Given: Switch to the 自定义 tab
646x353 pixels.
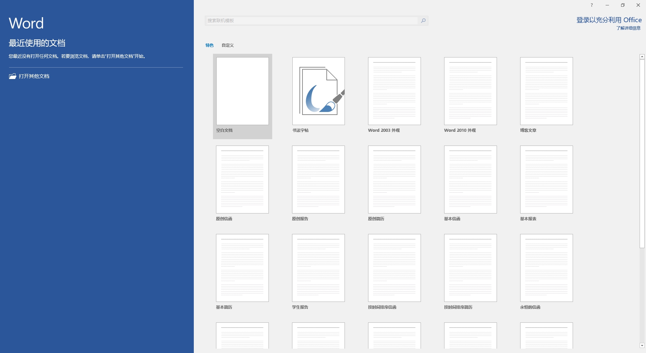Looking at the screenshot, I should (227, 45).
